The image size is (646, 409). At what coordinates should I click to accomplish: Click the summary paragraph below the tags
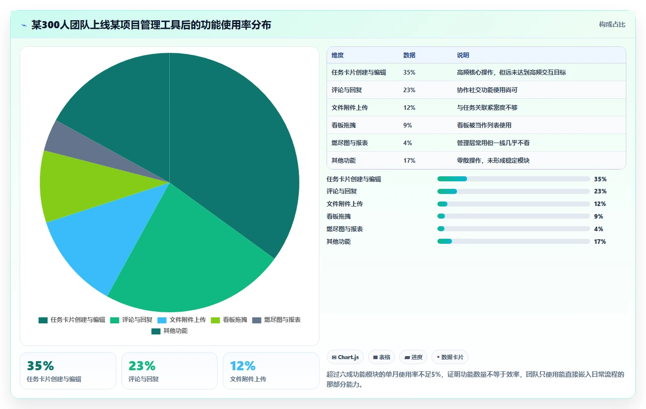click(476, 379)
